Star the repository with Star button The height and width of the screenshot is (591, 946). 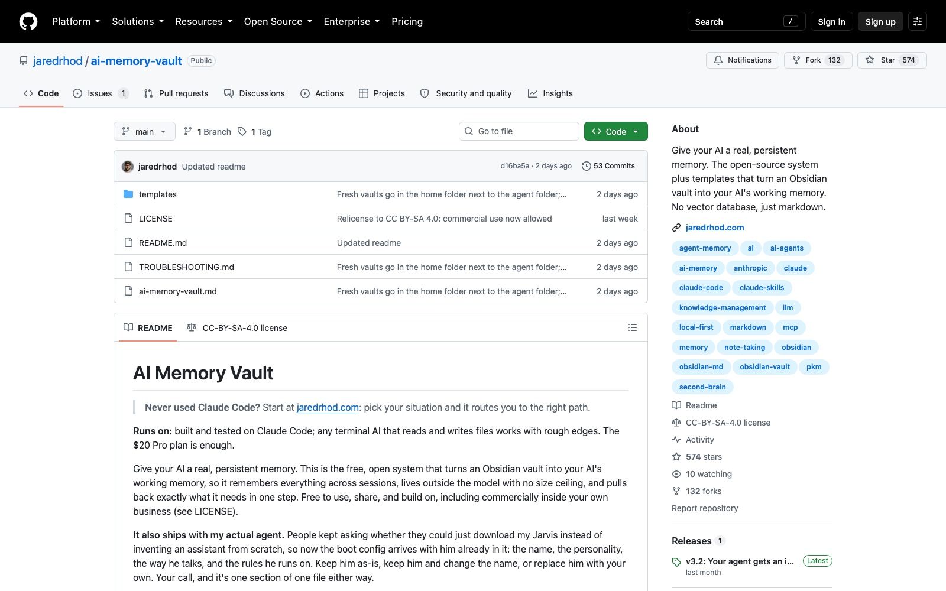point(892,60)
